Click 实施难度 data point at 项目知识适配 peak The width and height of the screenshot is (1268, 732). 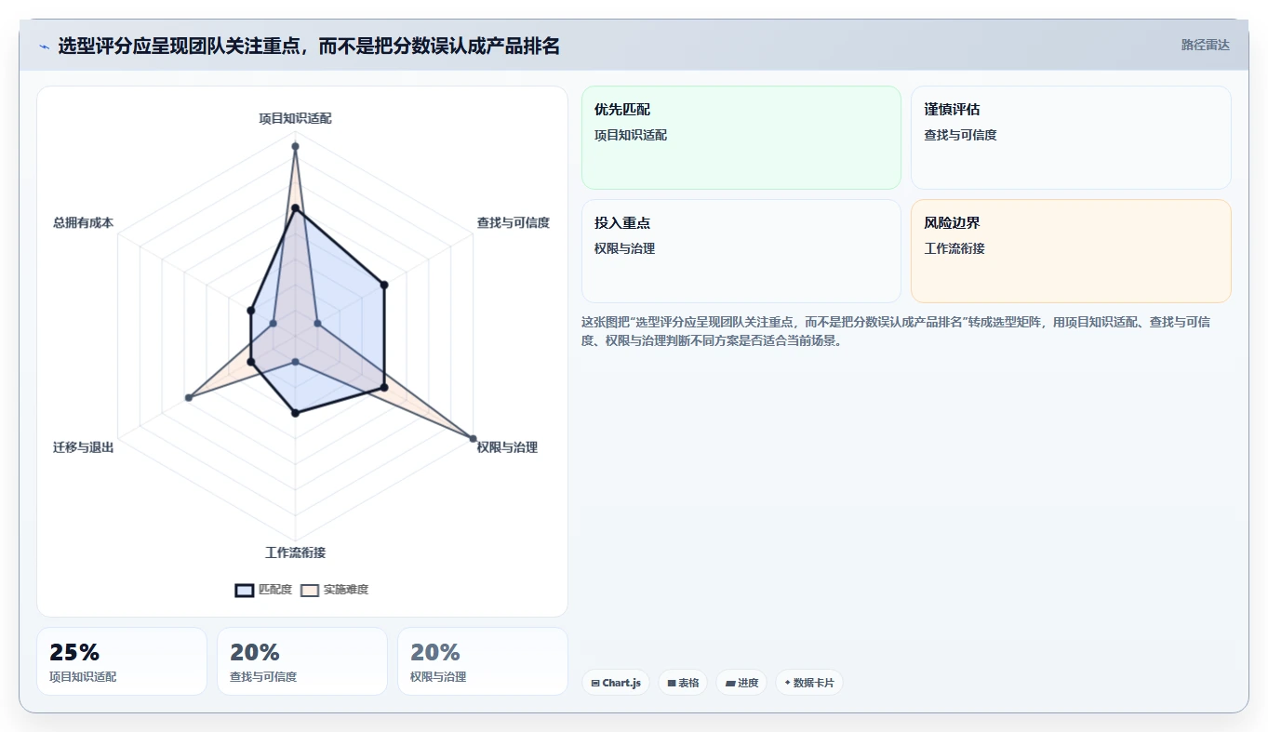[x=295, y=146]
